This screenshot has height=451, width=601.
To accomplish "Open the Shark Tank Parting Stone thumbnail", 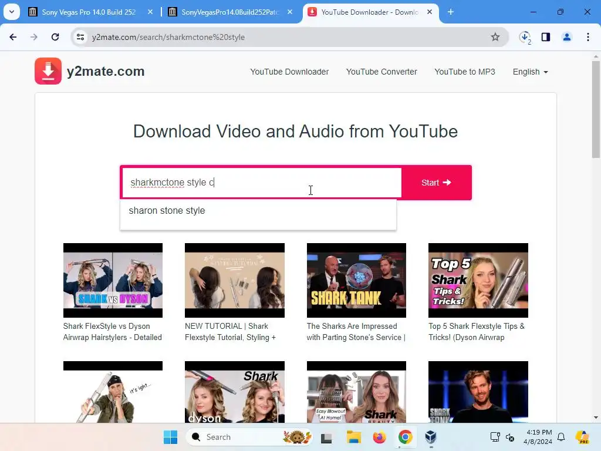I will (x=356, y=280).
